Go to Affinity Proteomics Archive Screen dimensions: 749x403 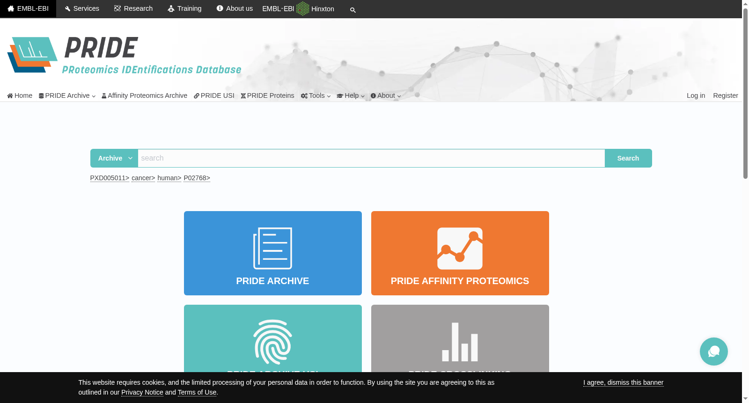(145, 95)
